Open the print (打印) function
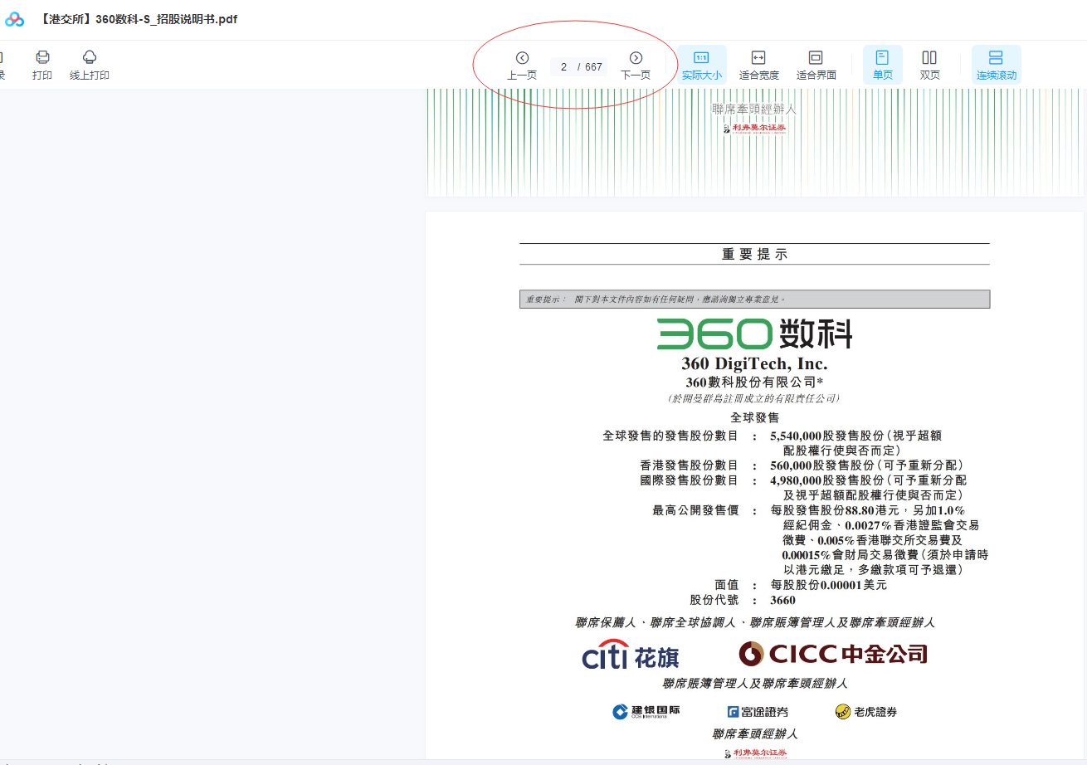 tap(42, 64)
